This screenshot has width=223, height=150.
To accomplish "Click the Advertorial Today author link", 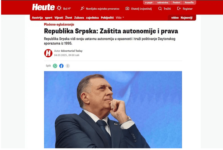I will tap(72, 51).
